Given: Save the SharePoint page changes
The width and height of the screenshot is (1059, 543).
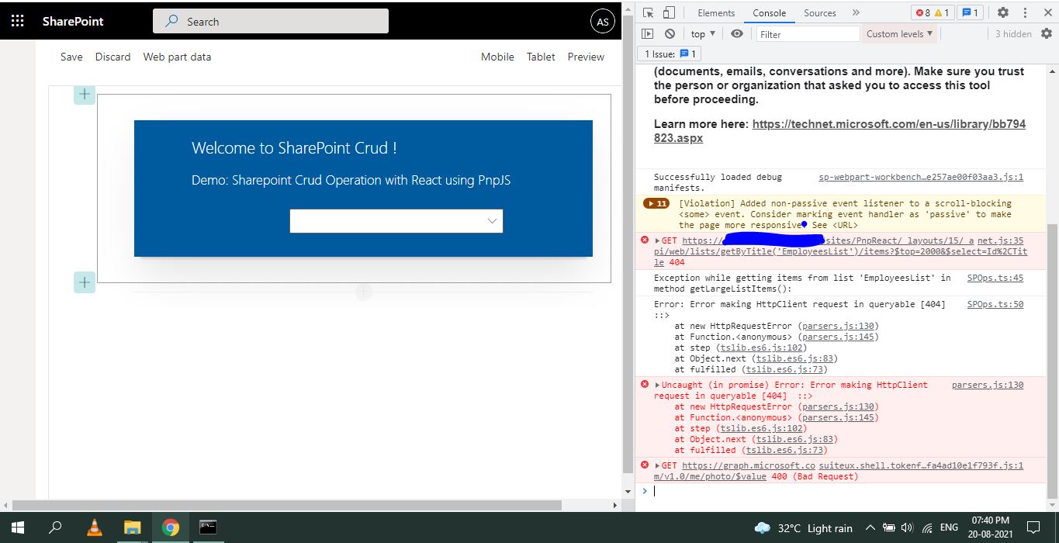Looking at the screenshot, I should 71,57.
